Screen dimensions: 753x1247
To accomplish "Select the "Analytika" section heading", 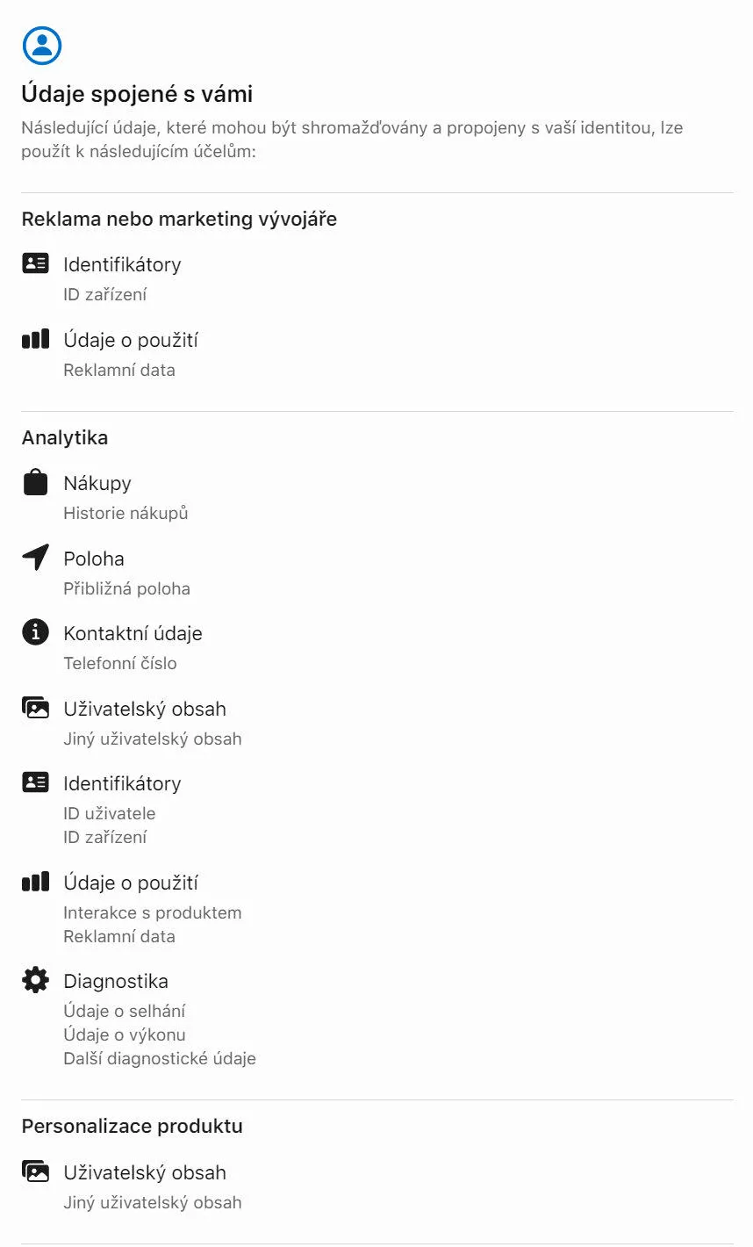I will pos(65,437).
